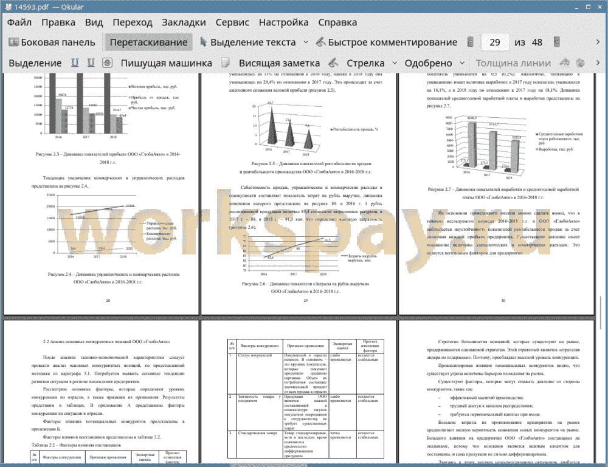Activate Перетаскивание browse mode

pos(148,43)
